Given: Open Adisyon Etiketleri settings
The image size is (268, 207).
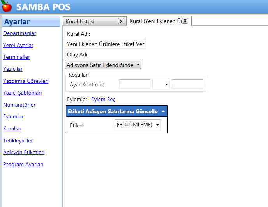Looking at the screenshot, I should 24,152.
